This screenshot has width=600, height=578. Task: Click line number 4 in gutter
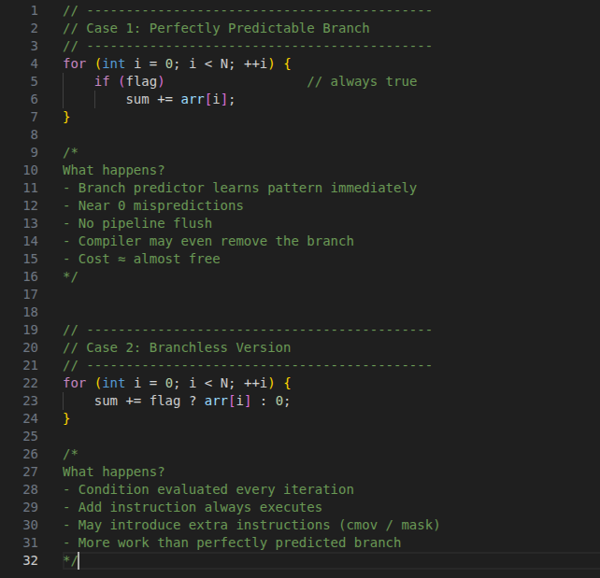point(35,63)
